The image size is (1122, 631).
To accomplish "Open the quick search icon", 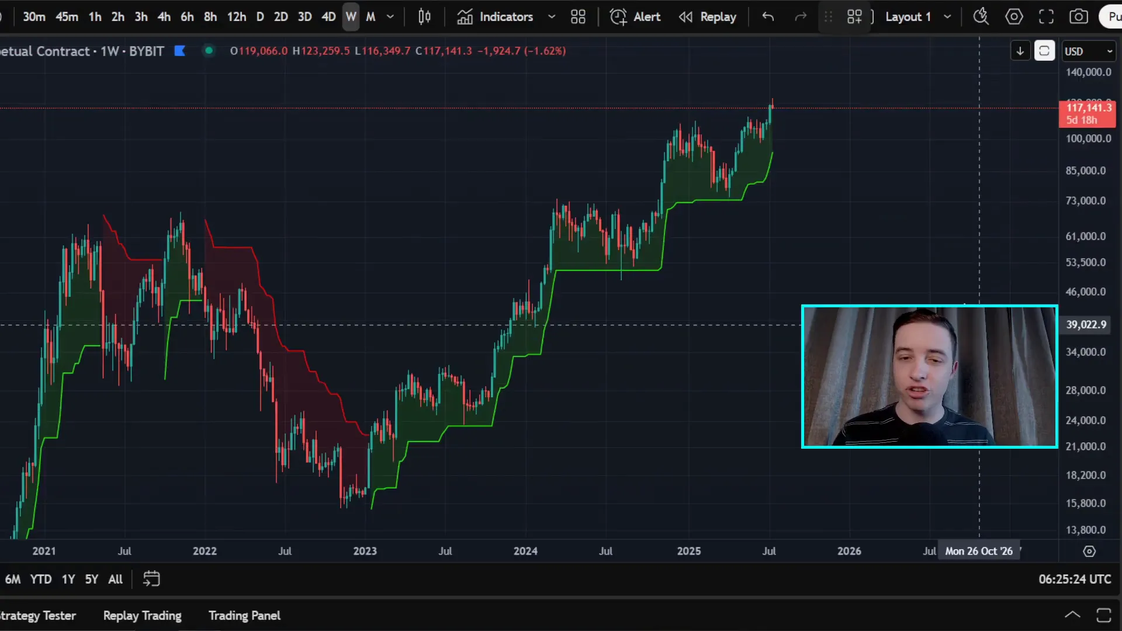I will click(x=981, y=17).
